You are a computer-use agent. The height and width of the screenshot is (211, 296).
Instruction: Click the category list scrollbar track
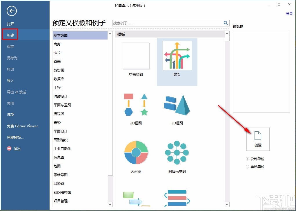coord(110,189)
